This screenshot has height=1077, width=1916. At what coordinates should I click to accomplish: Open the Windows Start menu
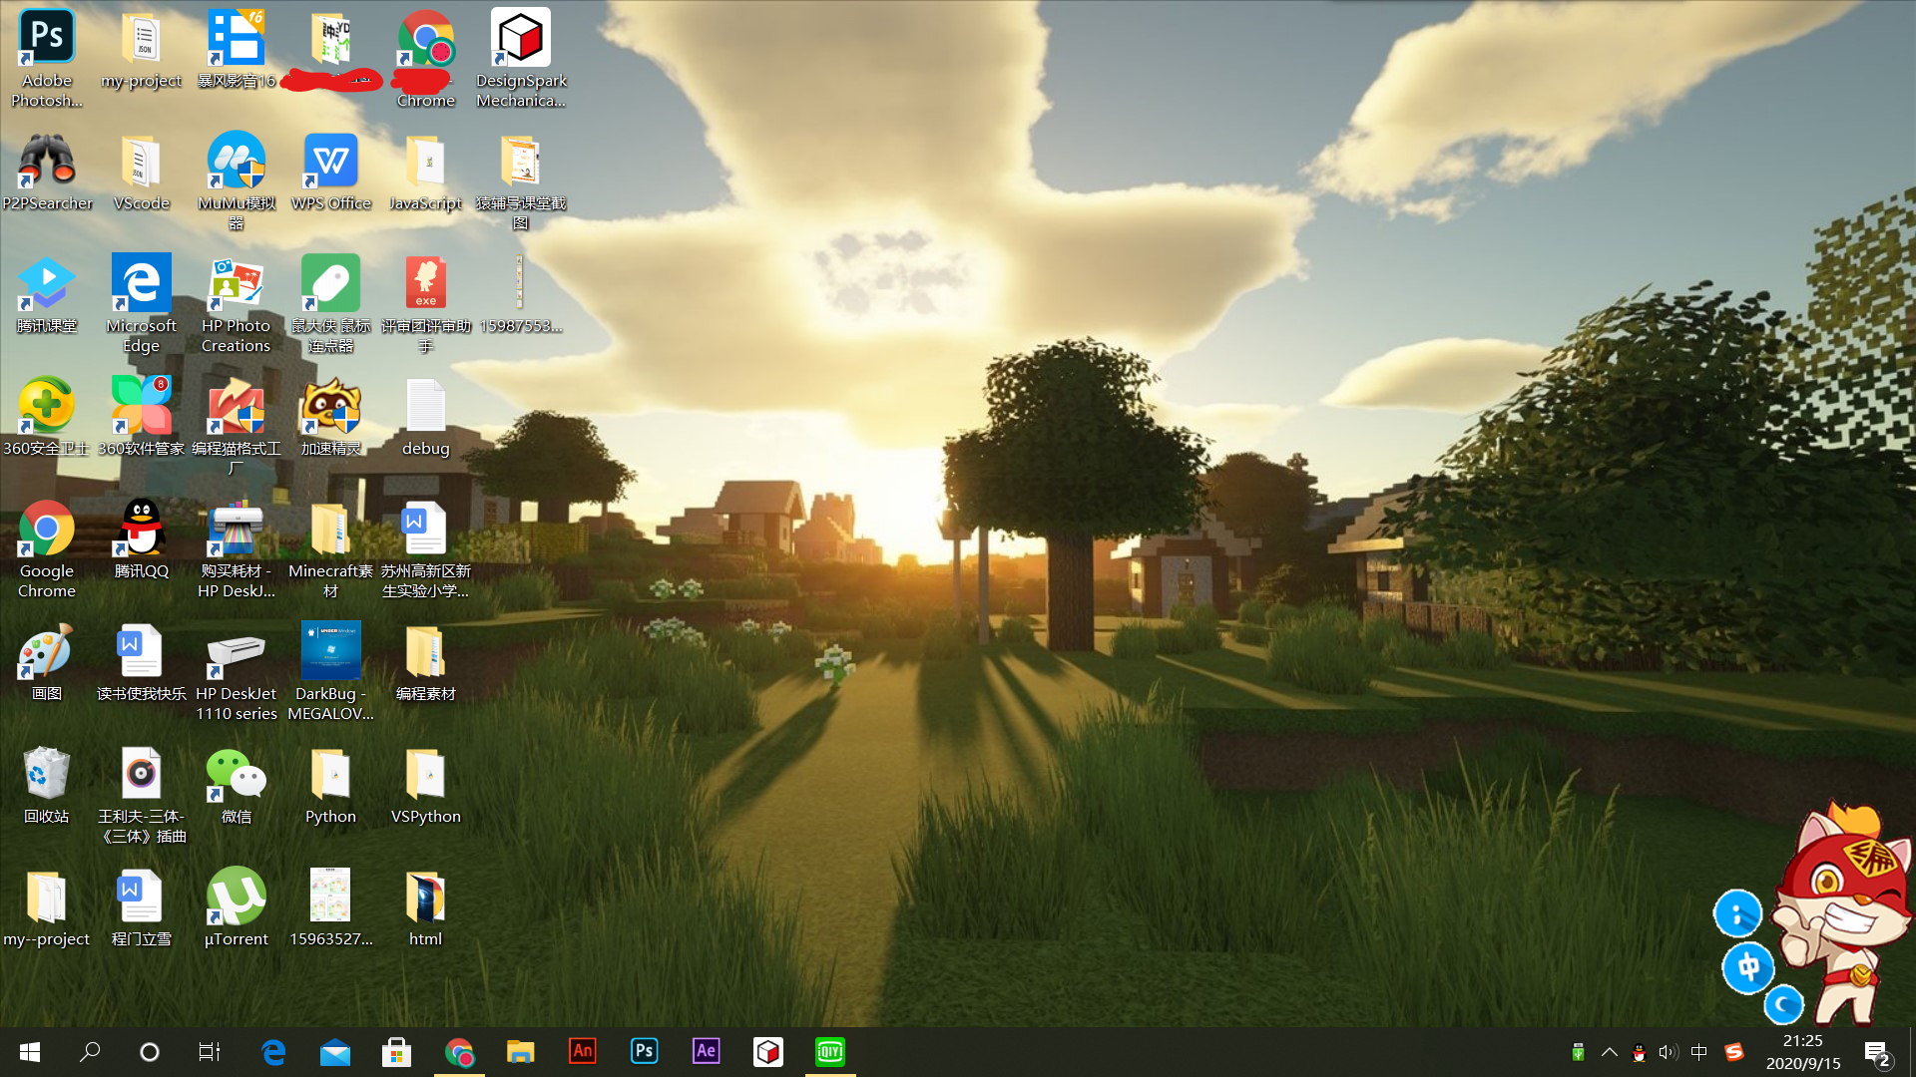30,1052
